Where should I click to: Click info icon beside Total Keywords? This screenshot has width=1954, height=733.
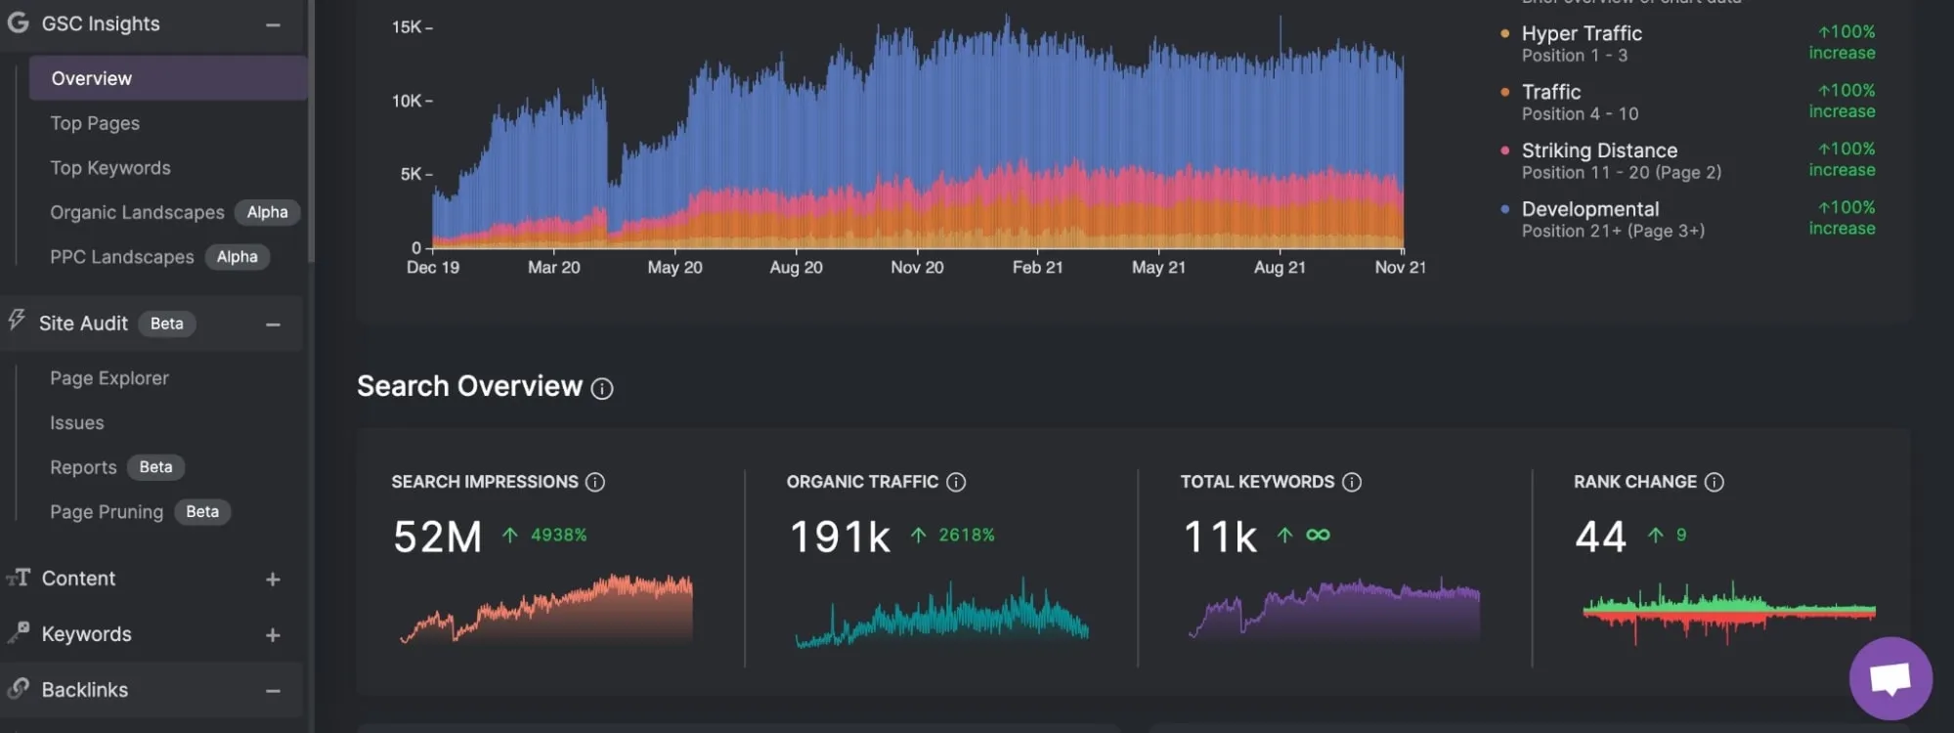tap(1352, 482)
